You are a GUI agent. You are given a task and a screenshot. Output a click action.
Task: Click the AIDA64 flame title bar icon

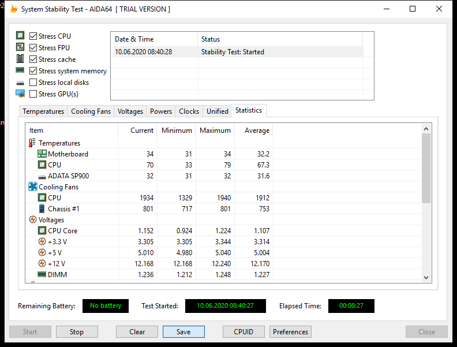click(14, 9)
